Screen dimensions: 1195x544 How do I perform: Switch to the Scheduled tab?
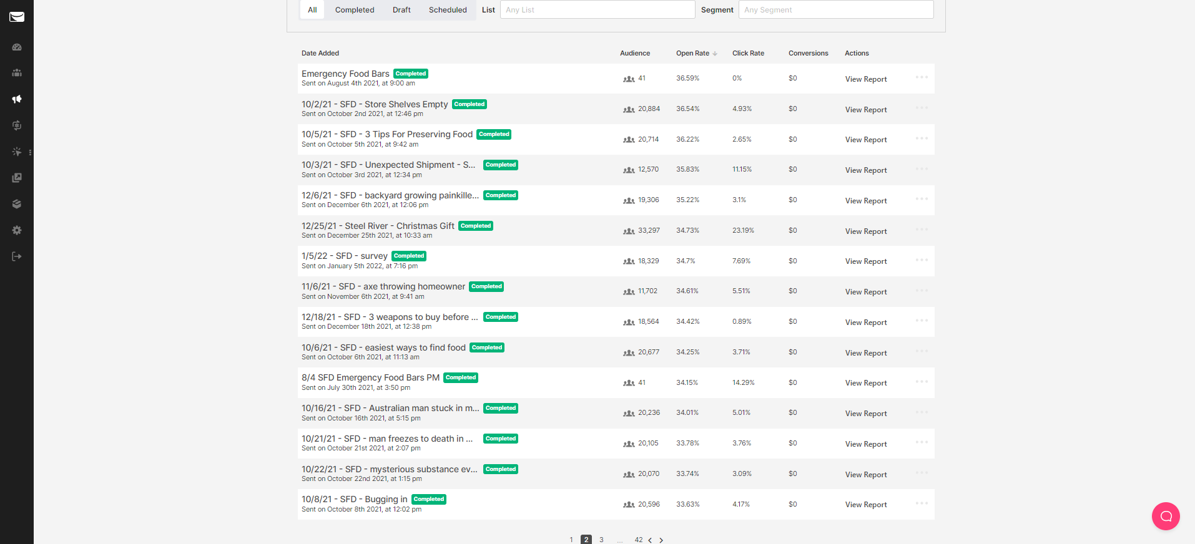(448, 10)
